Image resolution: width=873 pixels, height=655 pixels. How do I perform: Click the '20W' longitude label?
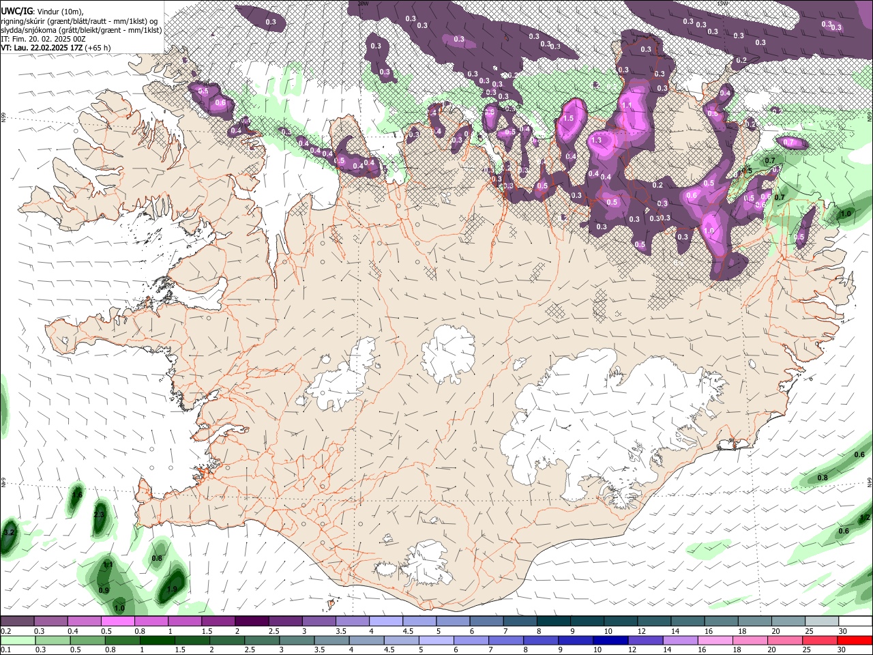364,3
